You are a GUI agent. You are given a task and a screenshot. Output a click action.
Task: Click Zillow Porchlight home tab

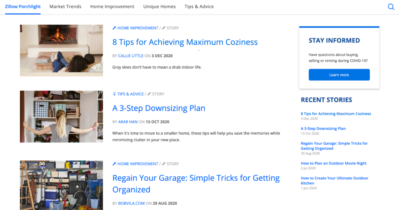[x=23, y=6]
